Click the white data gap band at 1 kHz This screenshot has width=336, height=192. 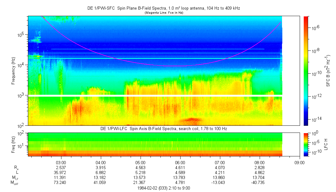155,95
